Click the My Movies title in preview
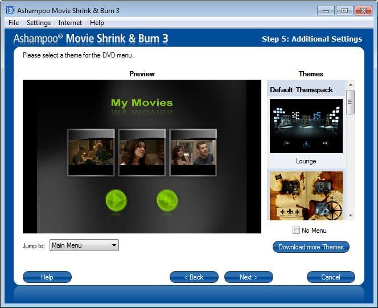 (142, 102)
